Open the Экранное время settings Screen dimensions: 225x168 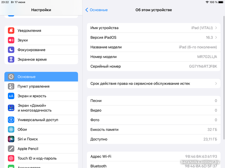[41, 59]
